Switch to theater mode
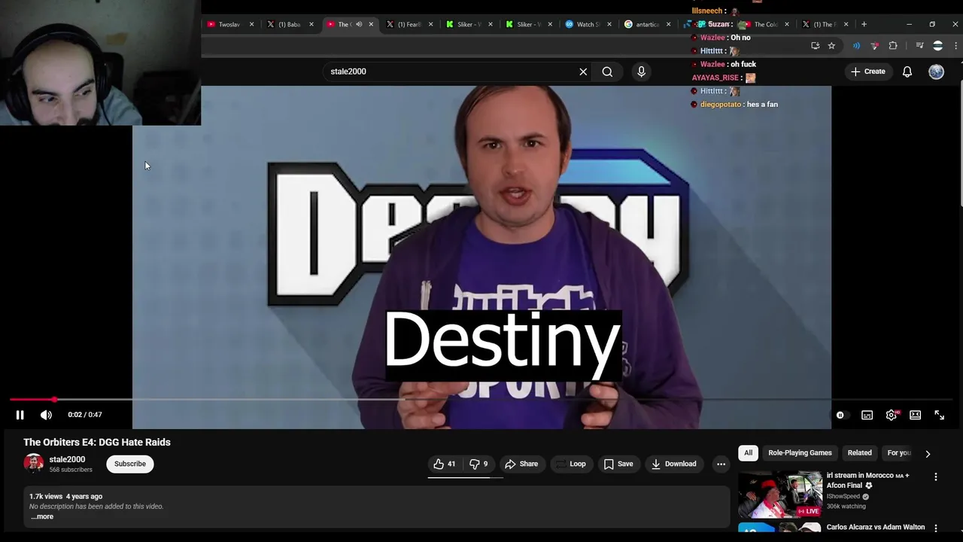Image resolution: width=963 pixels, height=542 pixels. [915, 415]
